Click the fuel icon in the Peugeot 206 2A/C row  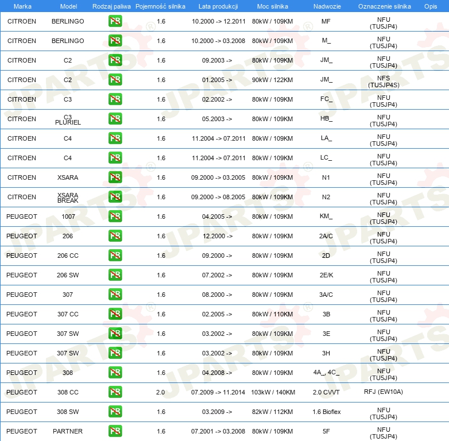pyautogui.click(x=115, y=235)
